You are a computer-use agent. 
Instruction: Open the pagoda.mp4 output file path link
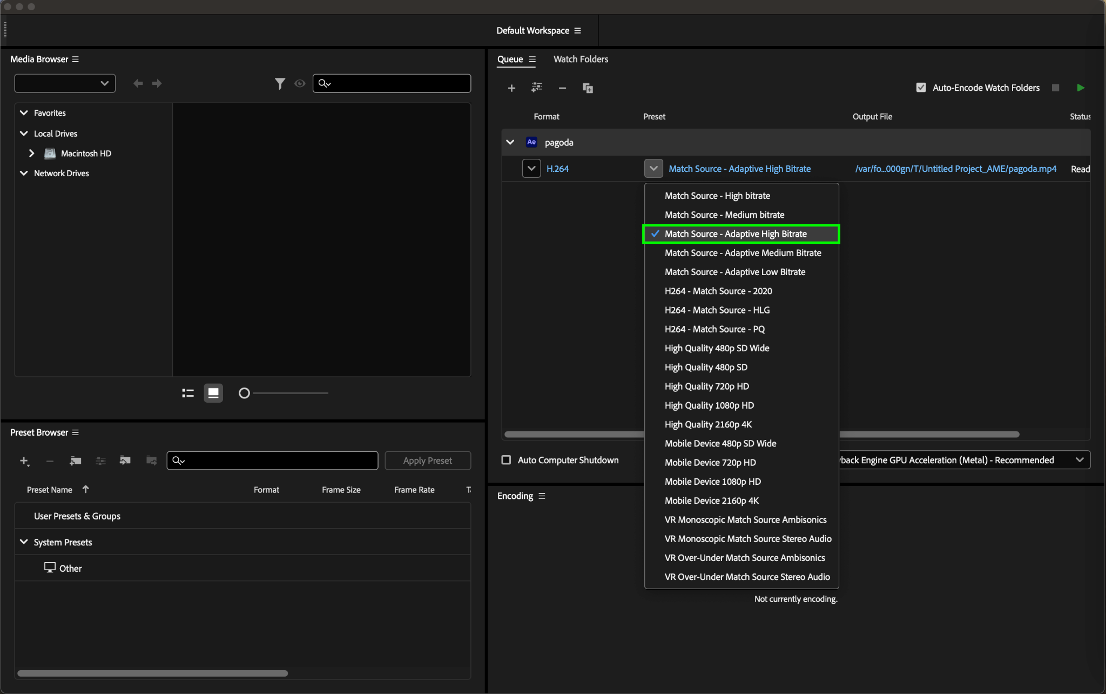[955, 169]
